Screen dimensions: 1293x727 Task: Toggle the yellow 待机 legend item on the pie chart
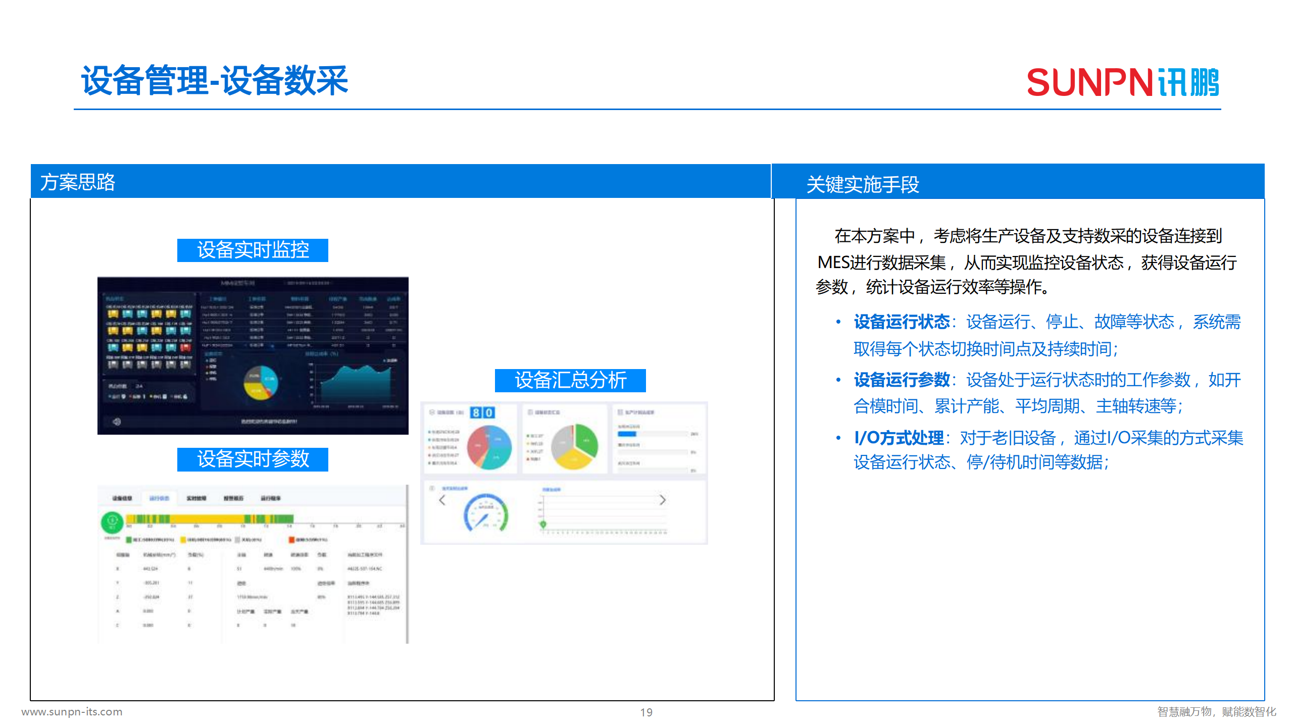coord(528,444)
